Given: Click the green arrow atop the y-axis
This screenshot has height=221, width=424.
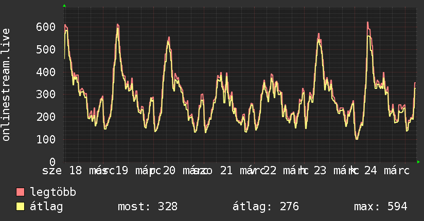Looking at the screenshot, I should click(64, 6).
